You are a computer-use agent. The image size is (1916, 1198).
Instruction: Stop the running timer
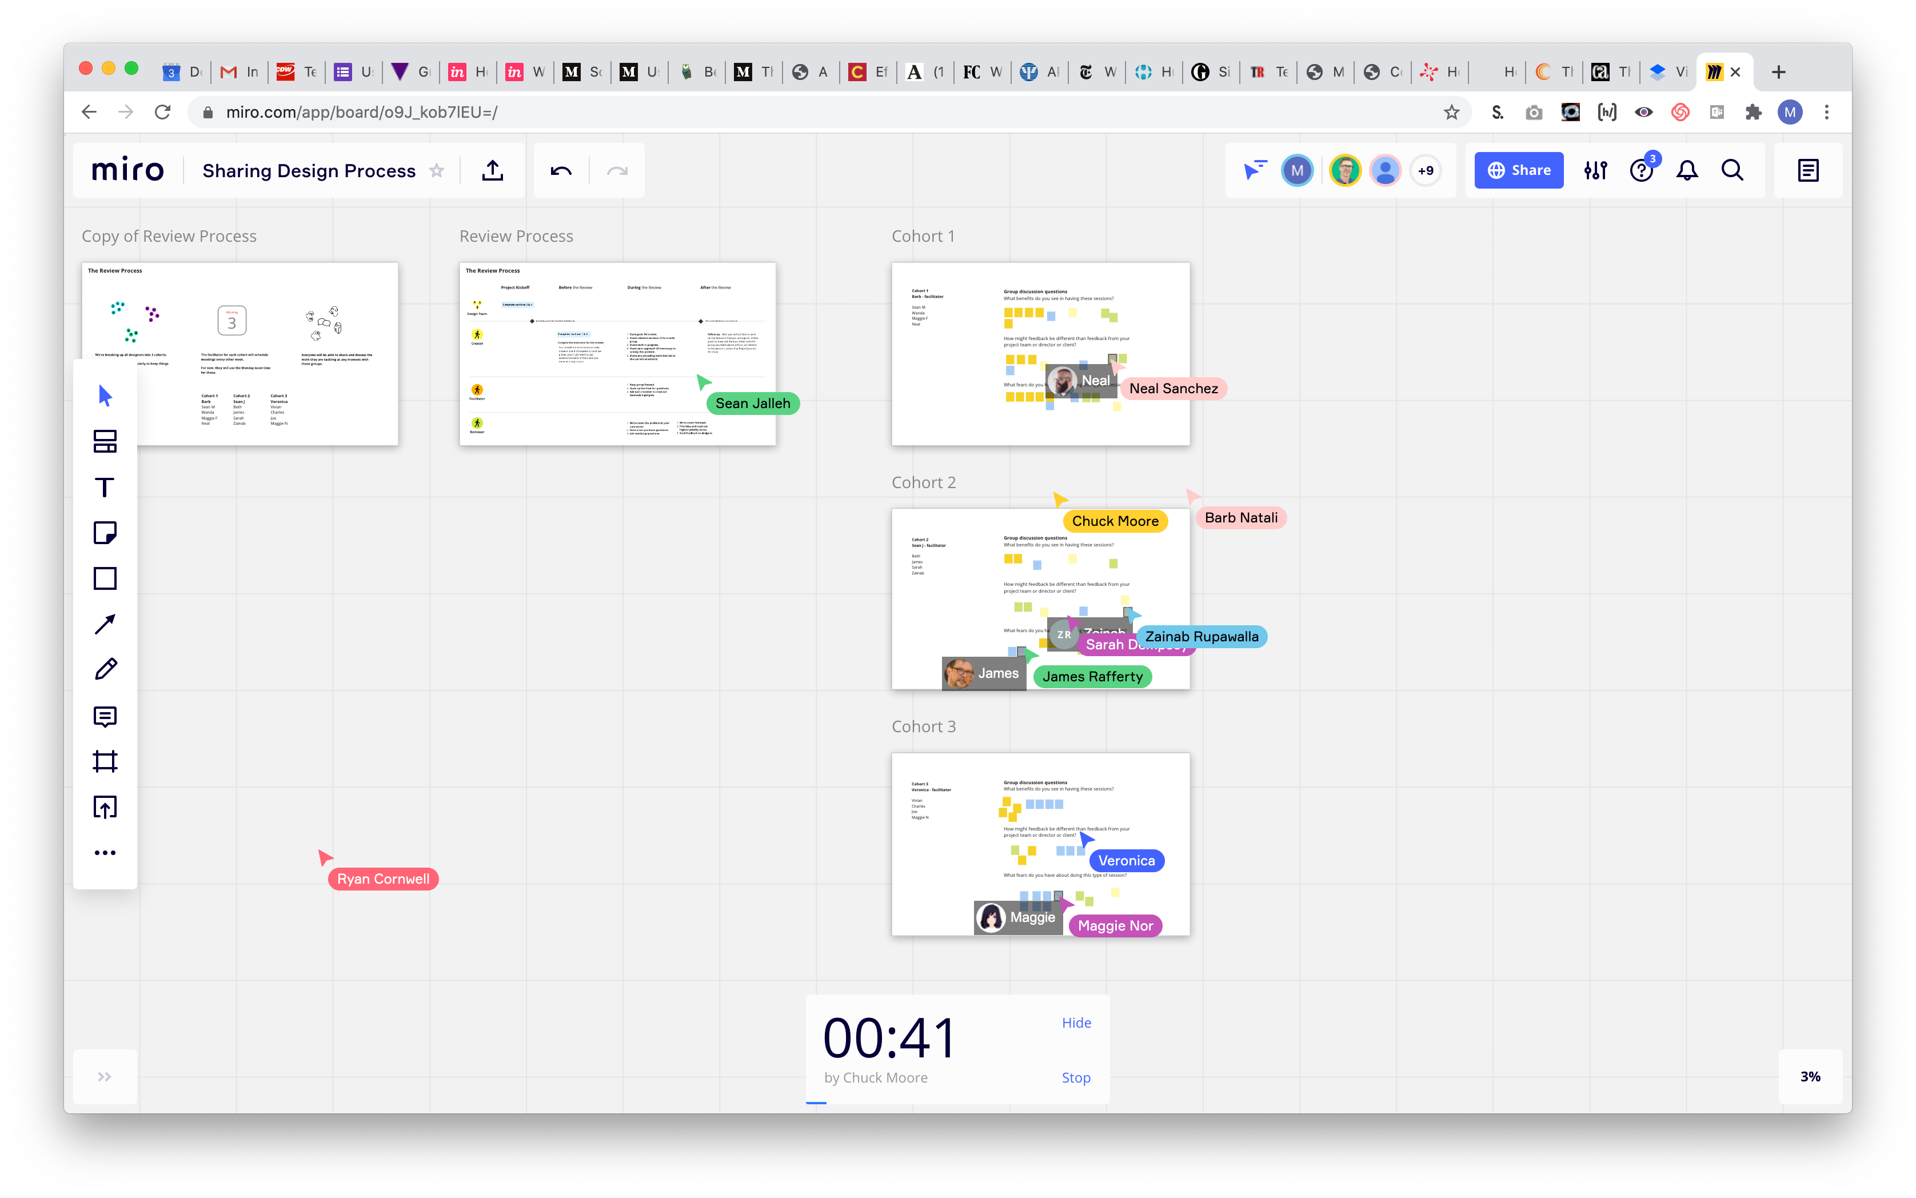pos(1075,1077)
